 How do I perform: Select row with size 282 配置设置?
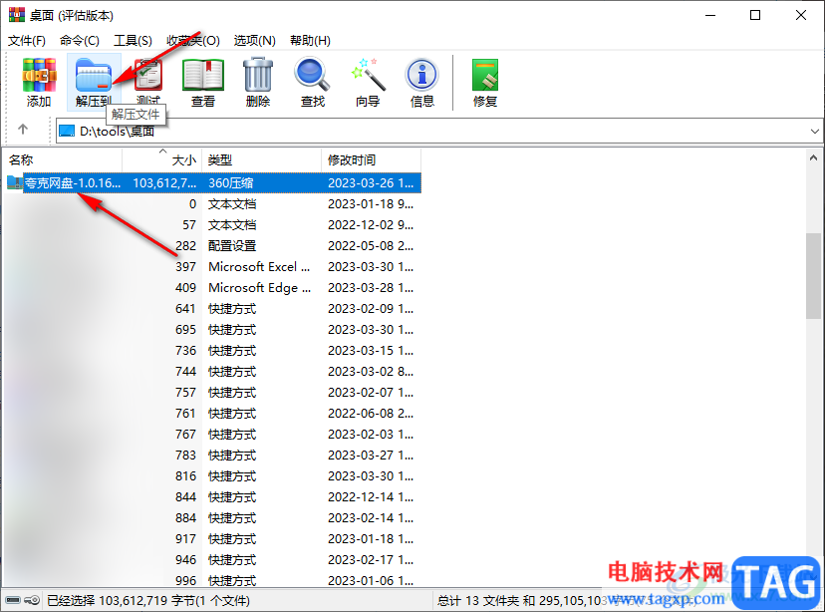(x=213, y=246)
